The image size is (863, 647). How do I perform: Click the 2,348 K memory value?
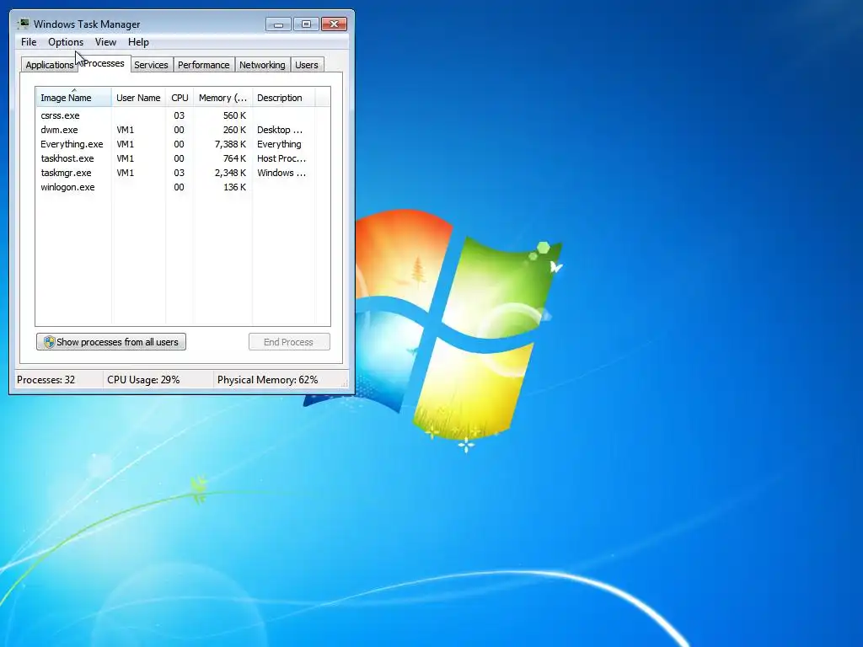coord(230,173)
